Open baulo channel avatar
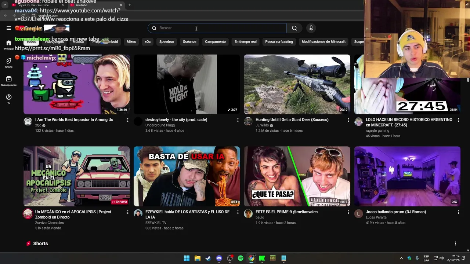Image resolution: width=470 pixels, height=264 pixels. [248, 214]
